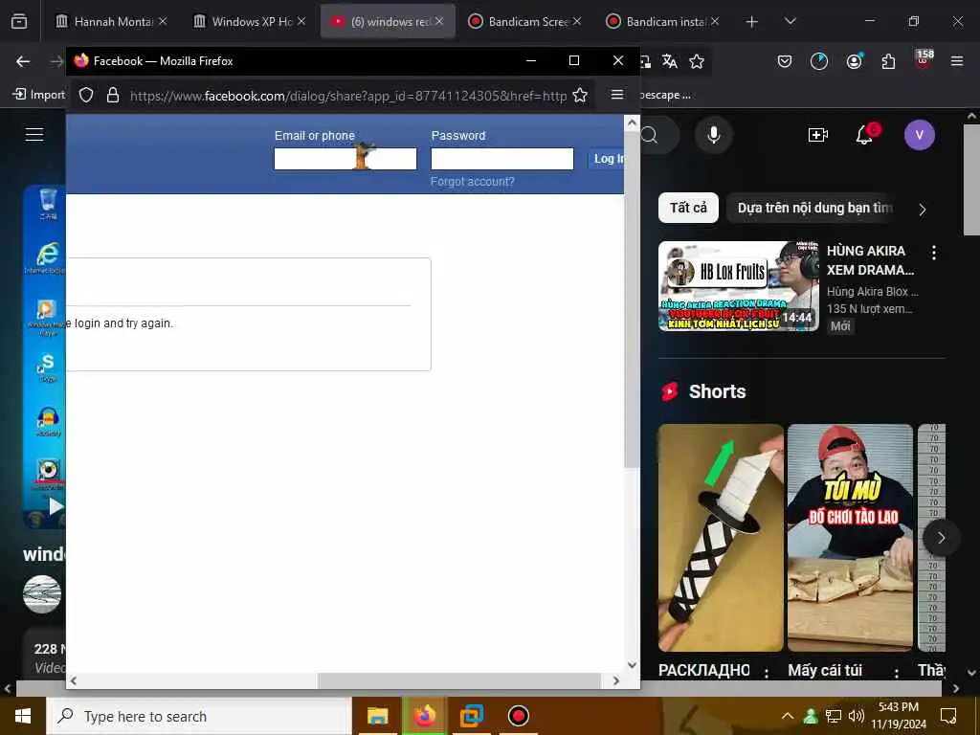
Task: Open the HB Lox Fruits video thumbnail
Action: pyautogui.click(x=738, y=286)
